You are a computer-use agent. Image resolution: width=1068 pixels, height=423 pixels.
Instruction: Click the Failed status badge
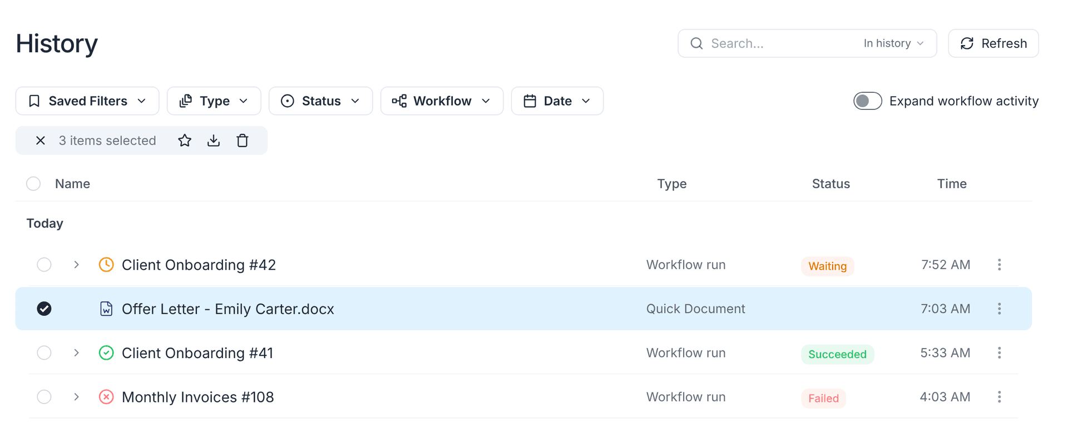coord(824,398)
